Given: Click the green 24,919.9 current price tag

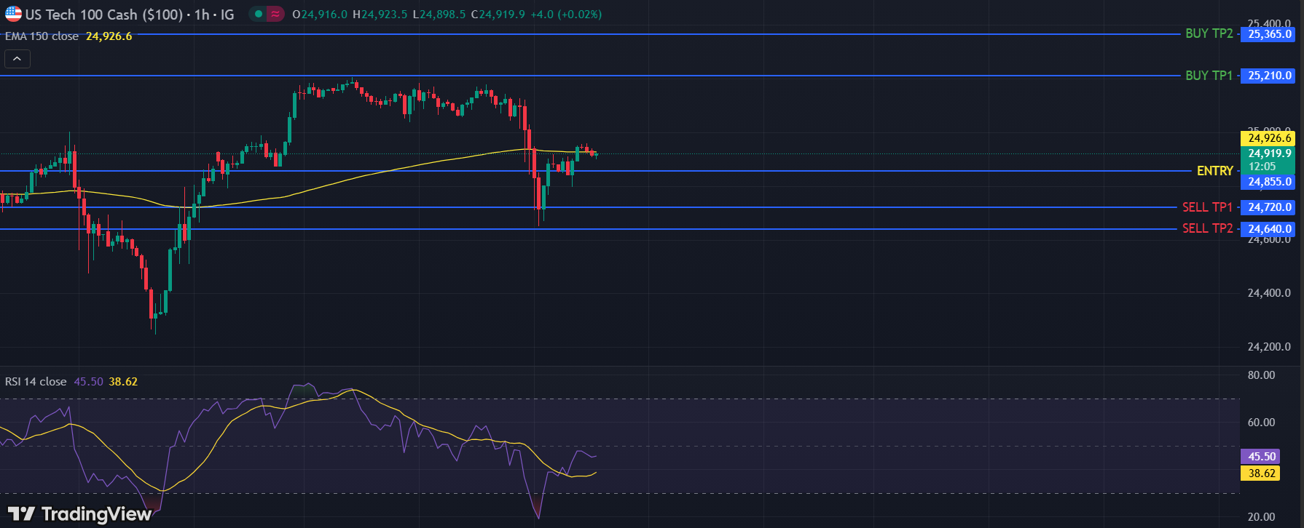Looking at the screenshot, I should tap(1269, 153).
